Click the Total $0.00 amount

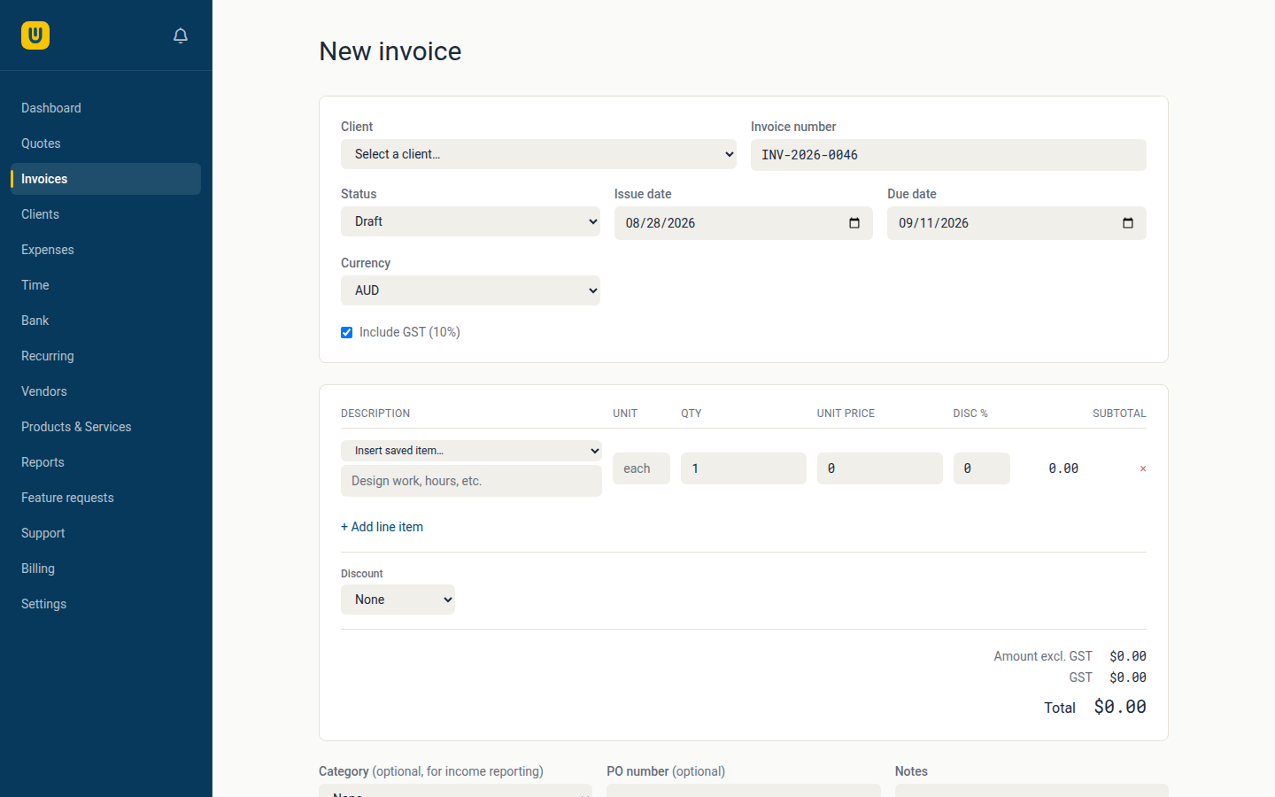(1120, 707)
